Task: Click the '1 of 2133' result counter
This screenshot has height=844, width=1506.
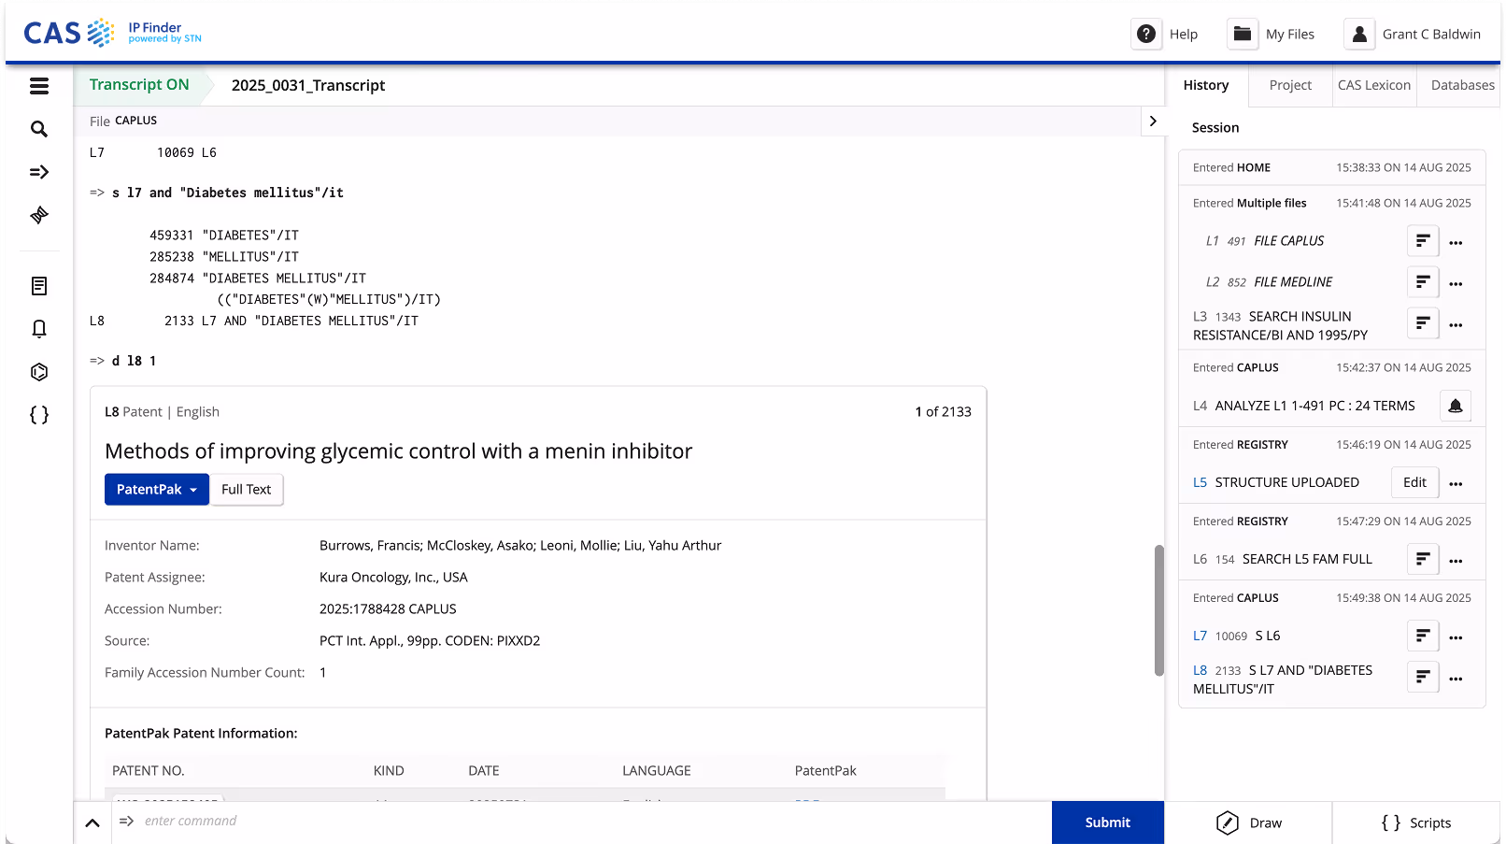Action: [943, 412]
